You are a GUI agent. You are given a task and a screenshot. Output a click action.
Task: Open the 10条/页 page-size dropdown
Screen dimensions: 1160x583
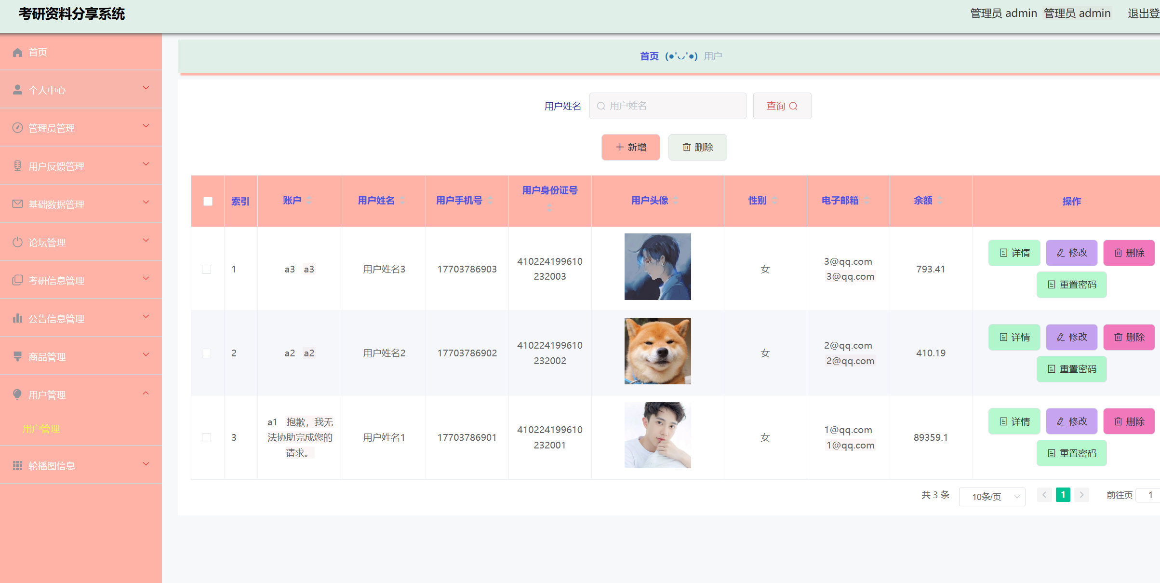point(992,496)
